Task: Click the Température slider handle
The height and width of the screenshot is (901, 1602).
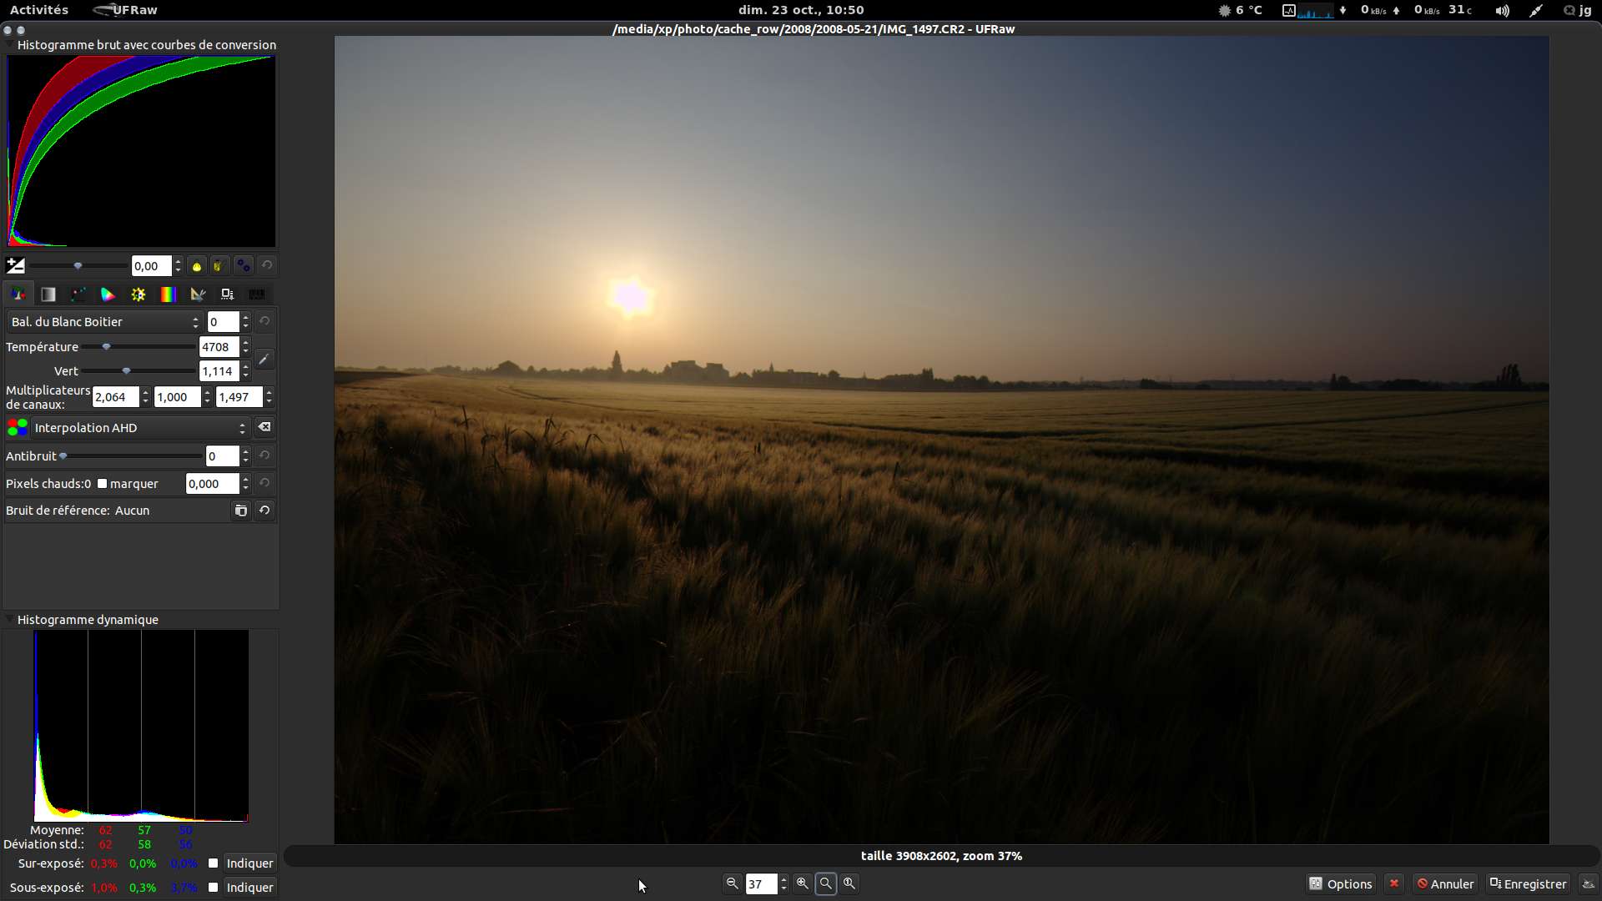Action: (106, 347)
